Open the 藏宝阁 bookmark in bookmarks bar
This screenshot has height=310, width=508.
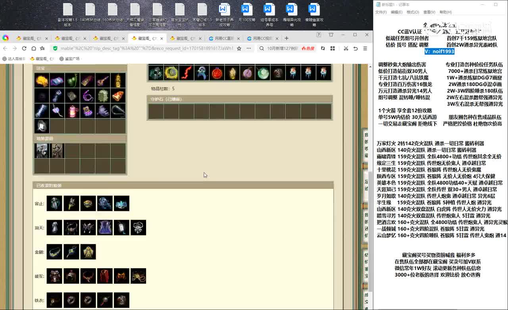tap(42, 59)
